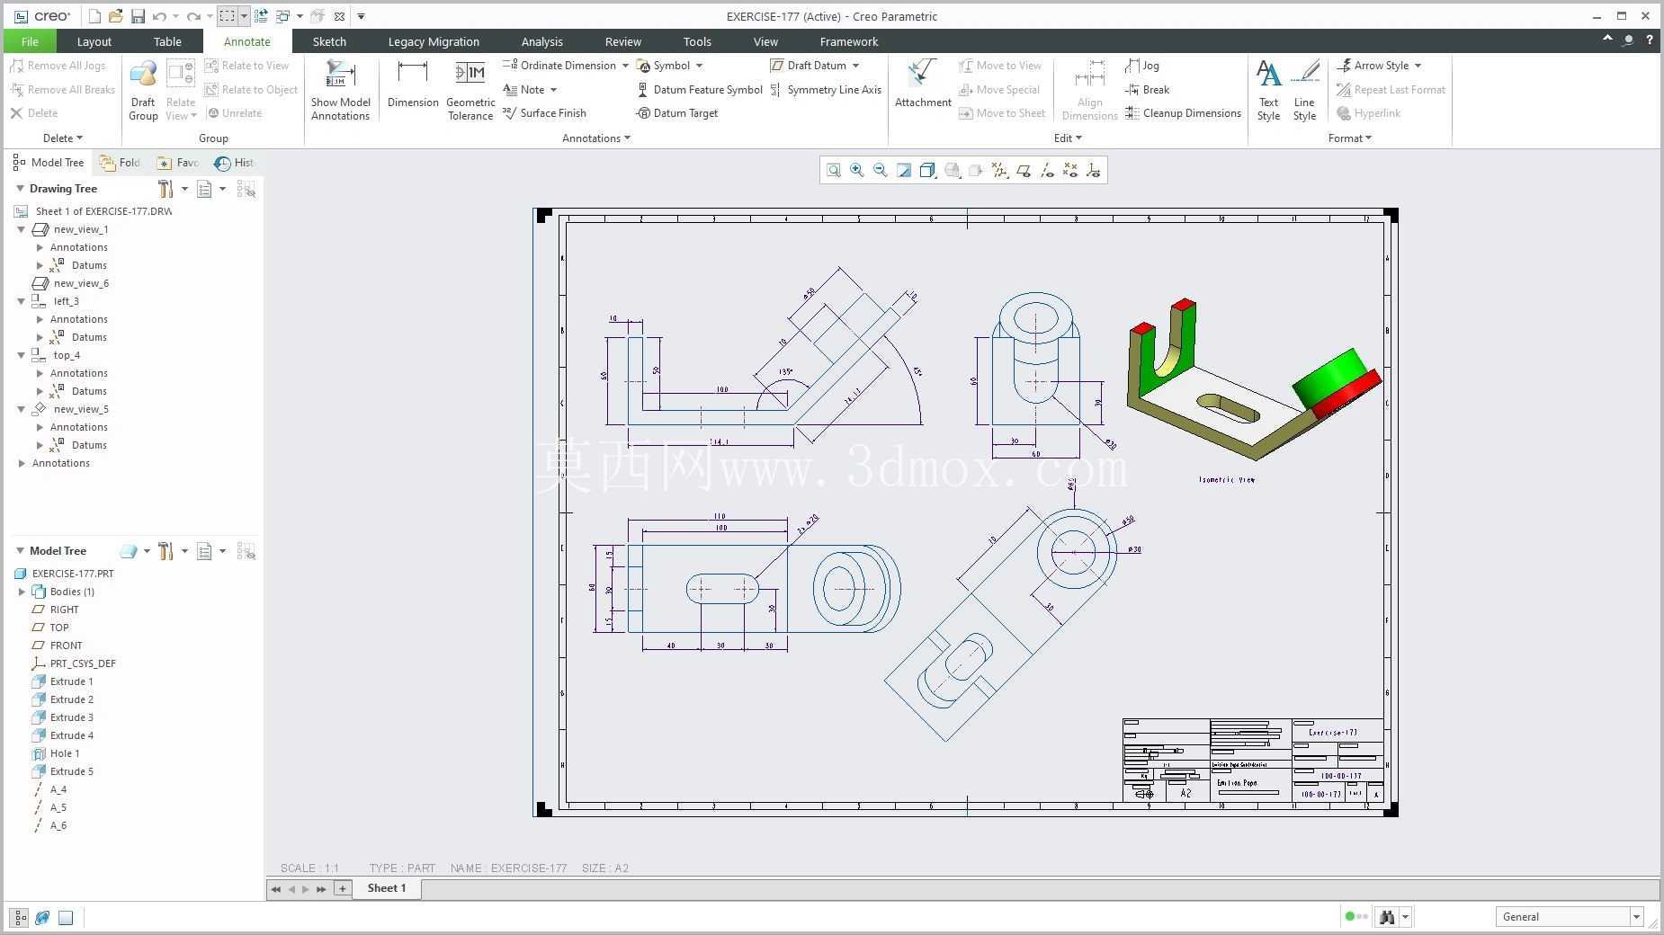
Task: Redo the last undone action
Action: tap(193, 16)
